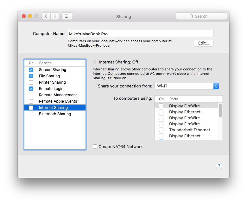Show all preferences grid icon

click(x=67, y=16)
